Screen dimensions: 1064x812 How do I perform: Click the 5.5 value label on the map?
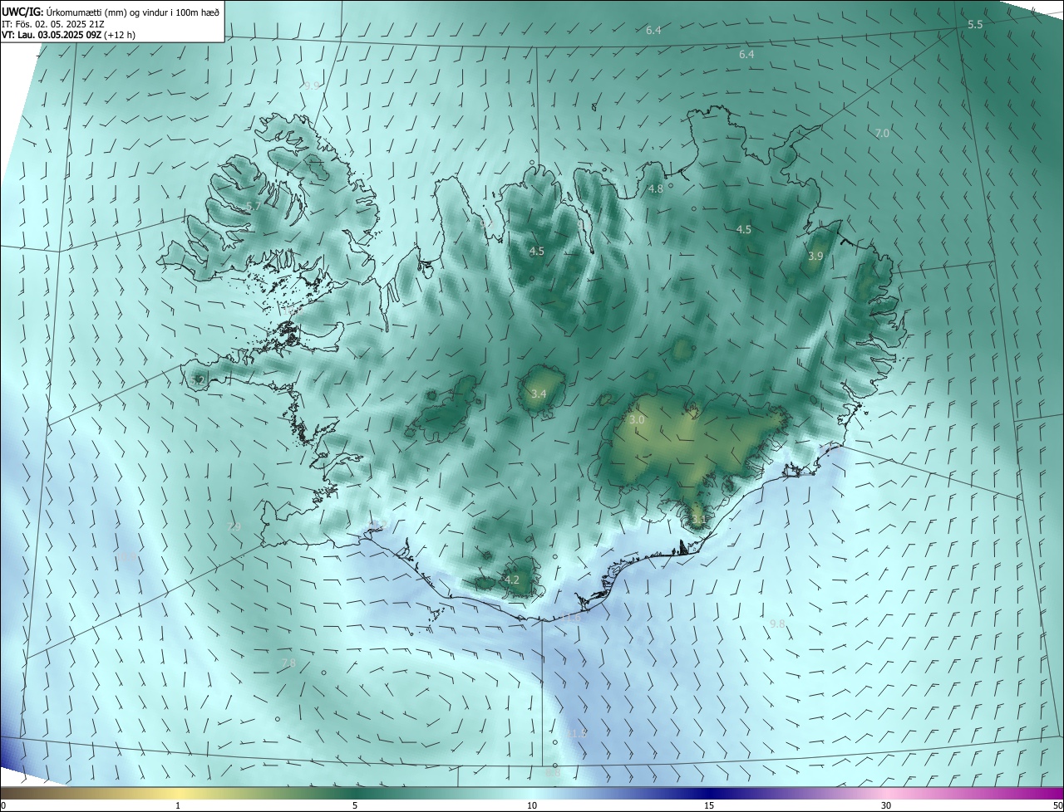click(975, 25)
